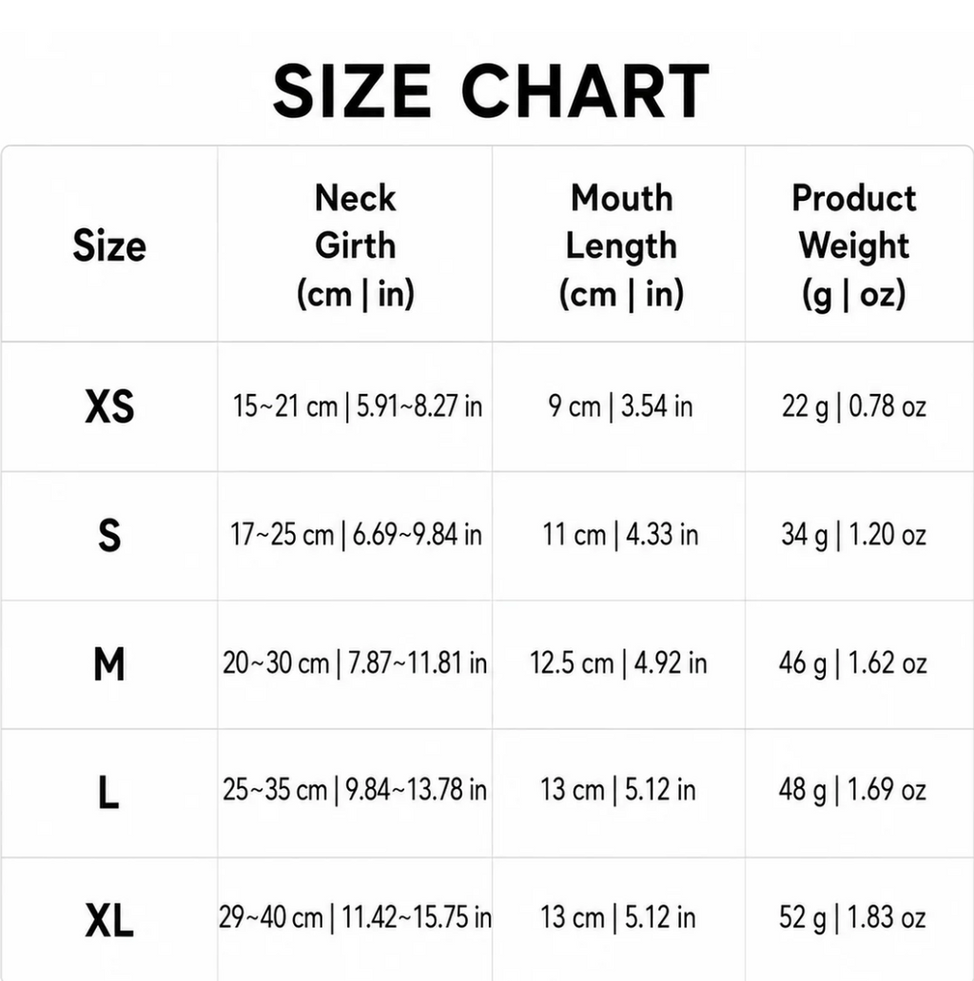Click the Mouth Length column header
974x981 pixels.
click(x=621, y=245)
